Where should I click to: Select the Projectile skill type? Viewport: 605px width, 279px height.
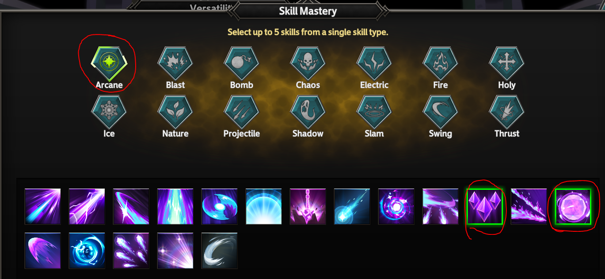(241, 111)
